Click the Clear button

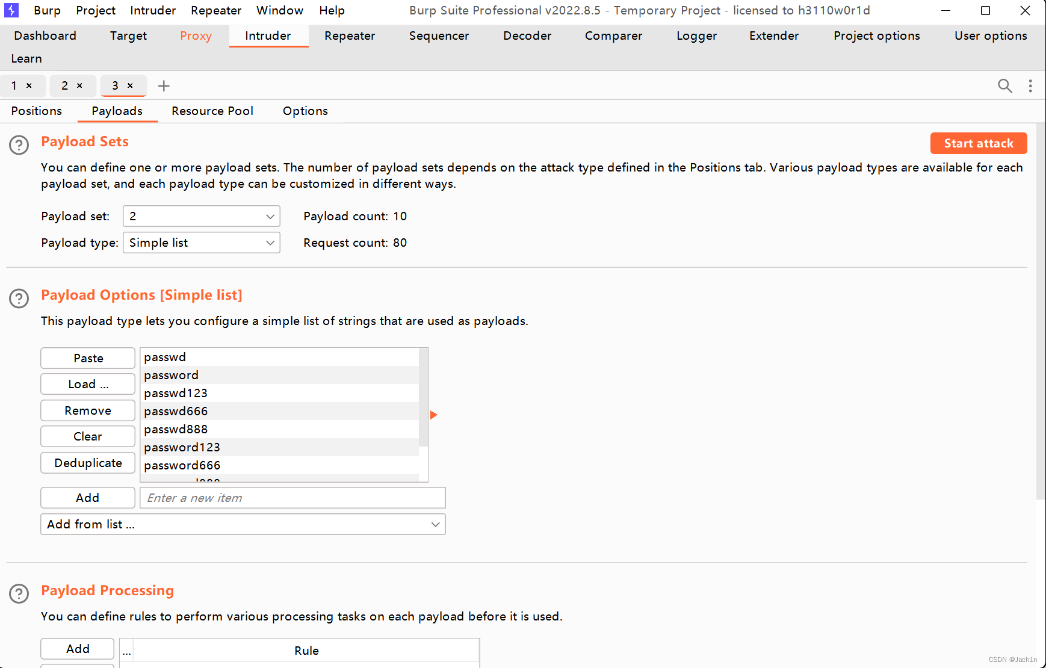[x=88, y=436]
